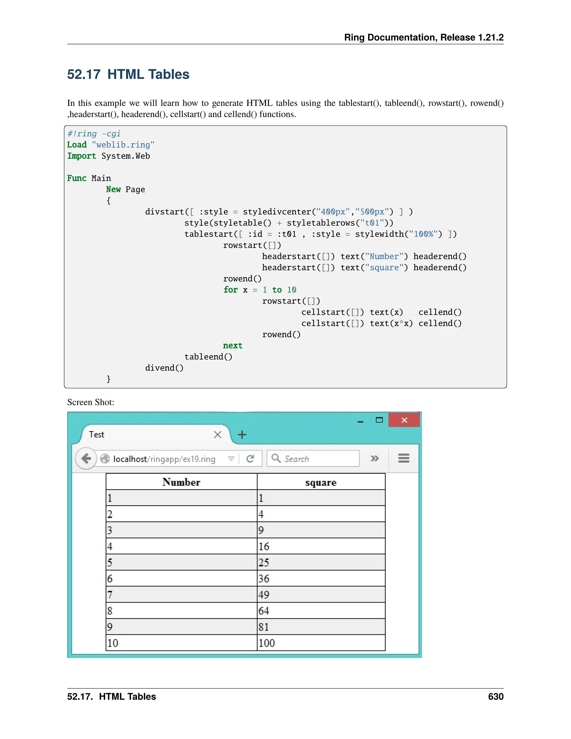Screen dimensions: 571x739
Task: Click the square table header
Action: (x=321, y=482)
